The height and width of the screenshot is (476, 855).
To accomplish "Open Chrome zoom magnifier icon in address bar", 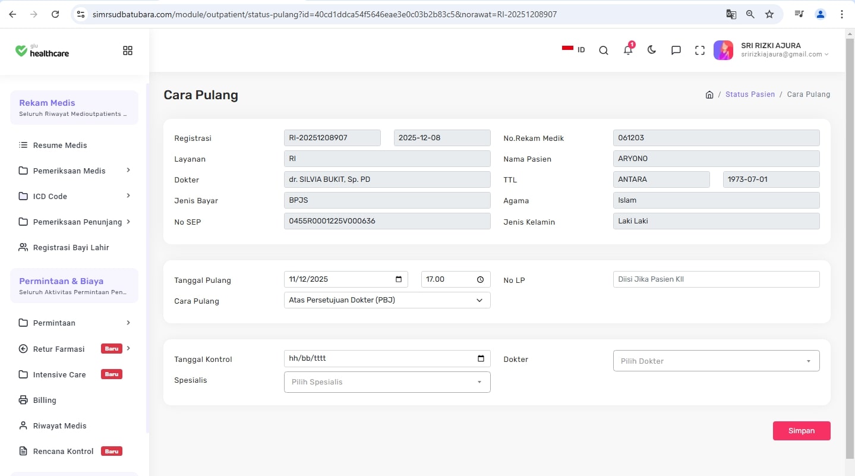I will 750,14.
